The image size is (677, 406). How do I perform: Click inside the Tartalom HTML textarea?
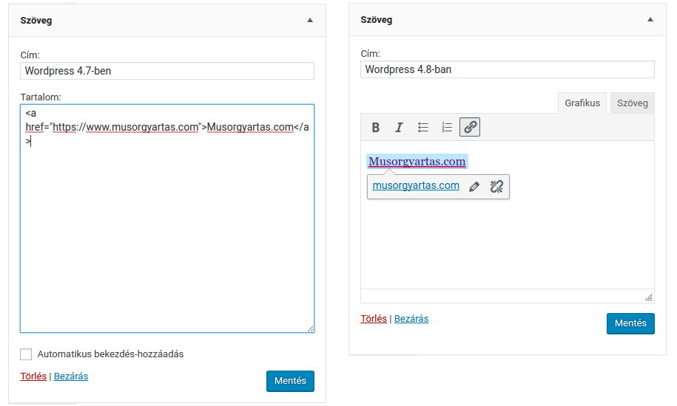coord(167,219)
